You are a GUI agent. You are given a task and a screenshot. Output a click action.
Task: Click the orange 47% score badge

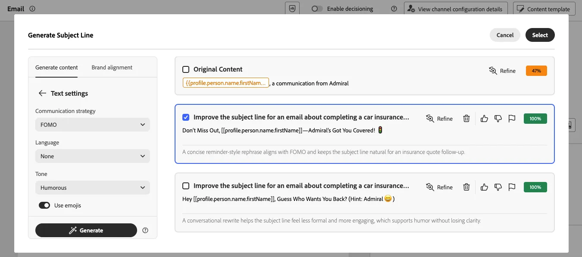pos(536,71)
